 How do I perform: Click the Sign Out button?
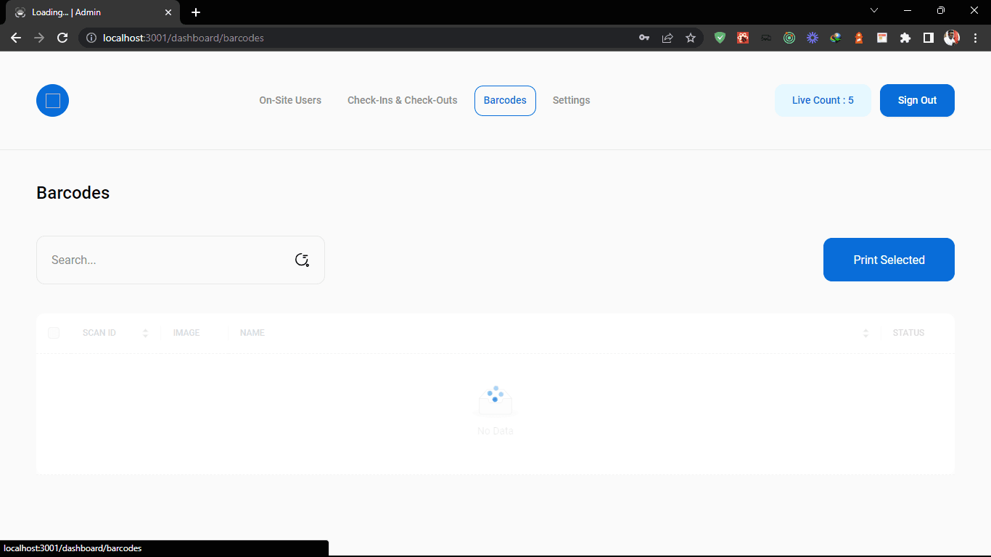[917, 100]
